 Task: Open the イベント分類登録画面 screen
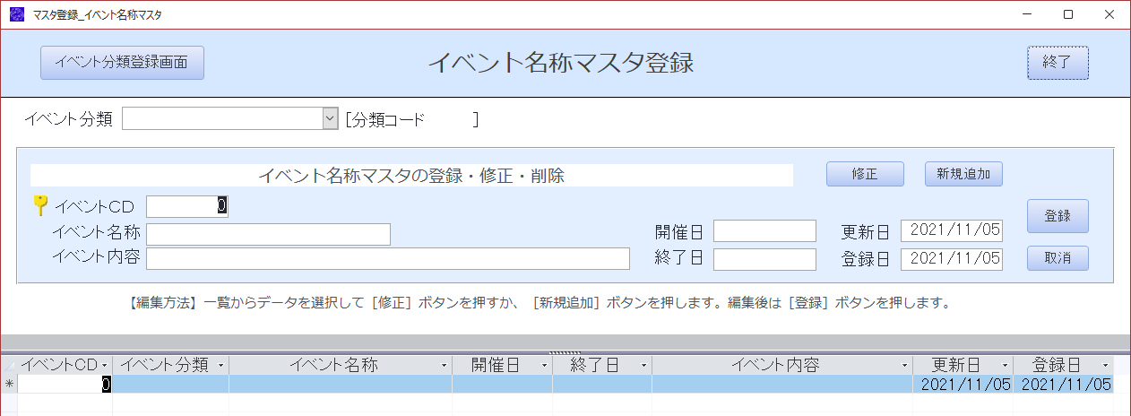123,63
